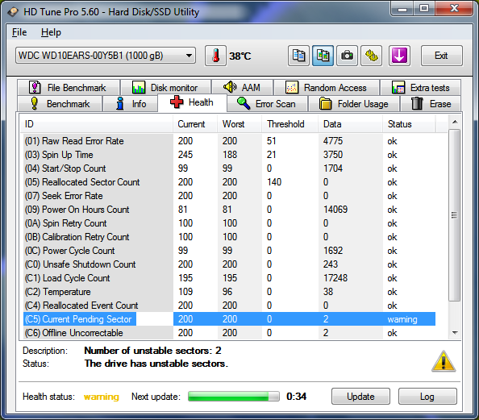Open the Erase tab
Image resolution: width=479 pixels, height=420 pixels.
(x=431, y=104)
